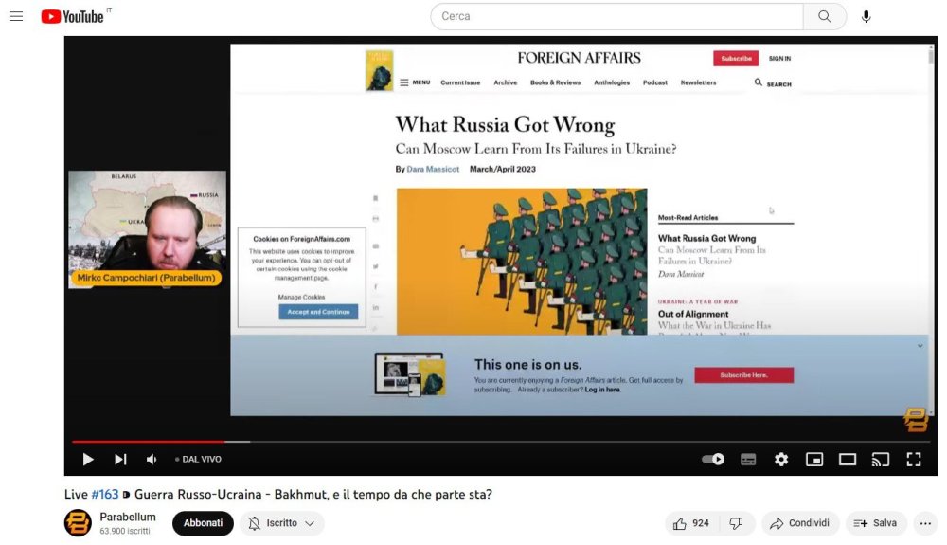Start voice search with the microphone icon
The width and height of the screenshot is (947, 545).
tap(866, 16)
